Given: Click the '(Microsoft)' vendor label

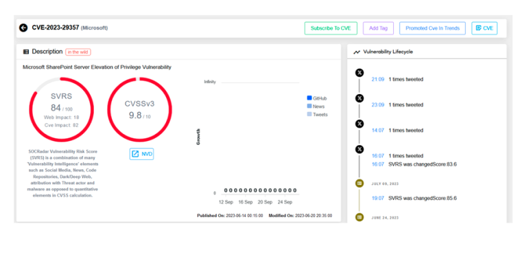Looking at the screenshot, I should [95, 28].
